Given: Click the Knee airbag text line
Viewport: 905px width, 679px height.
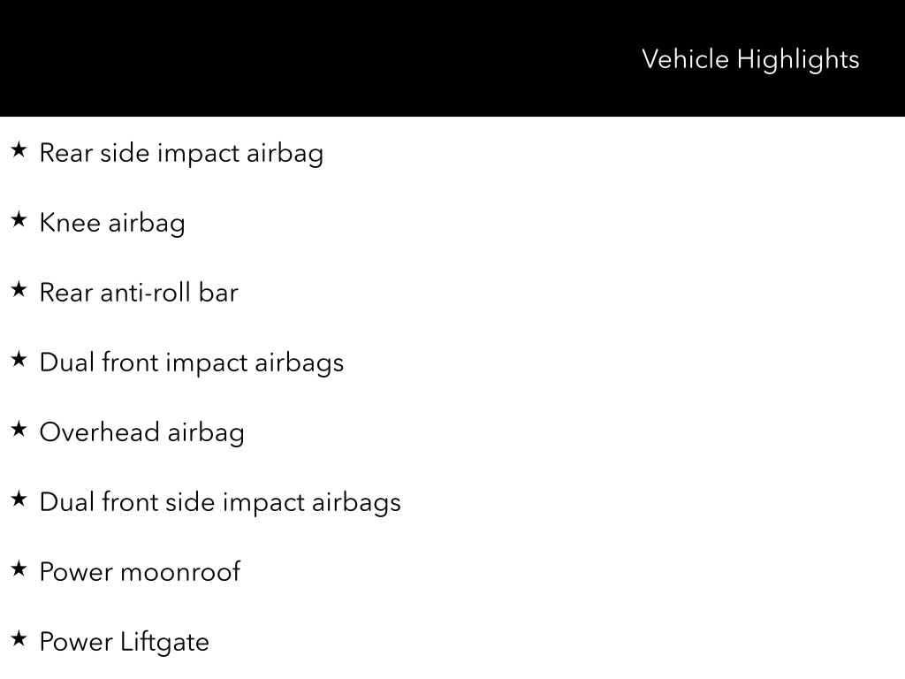Looking at the screenshot, I should [112, 223].
